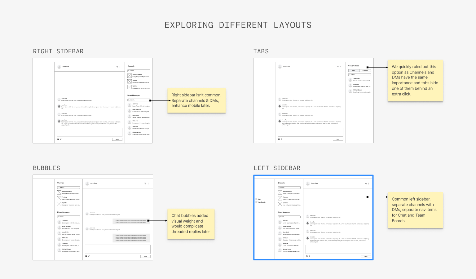Select Chris Lee DM in Right Sidebar wireframe
Viewport: 476px width, 279px height.
click(x=139, y=122)
